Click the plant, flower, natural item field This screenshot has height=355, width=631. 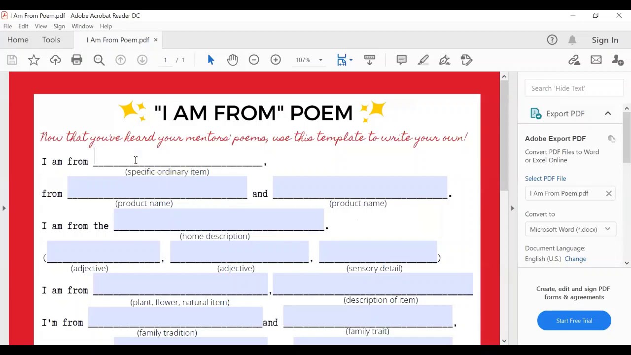tap(180, 285)
